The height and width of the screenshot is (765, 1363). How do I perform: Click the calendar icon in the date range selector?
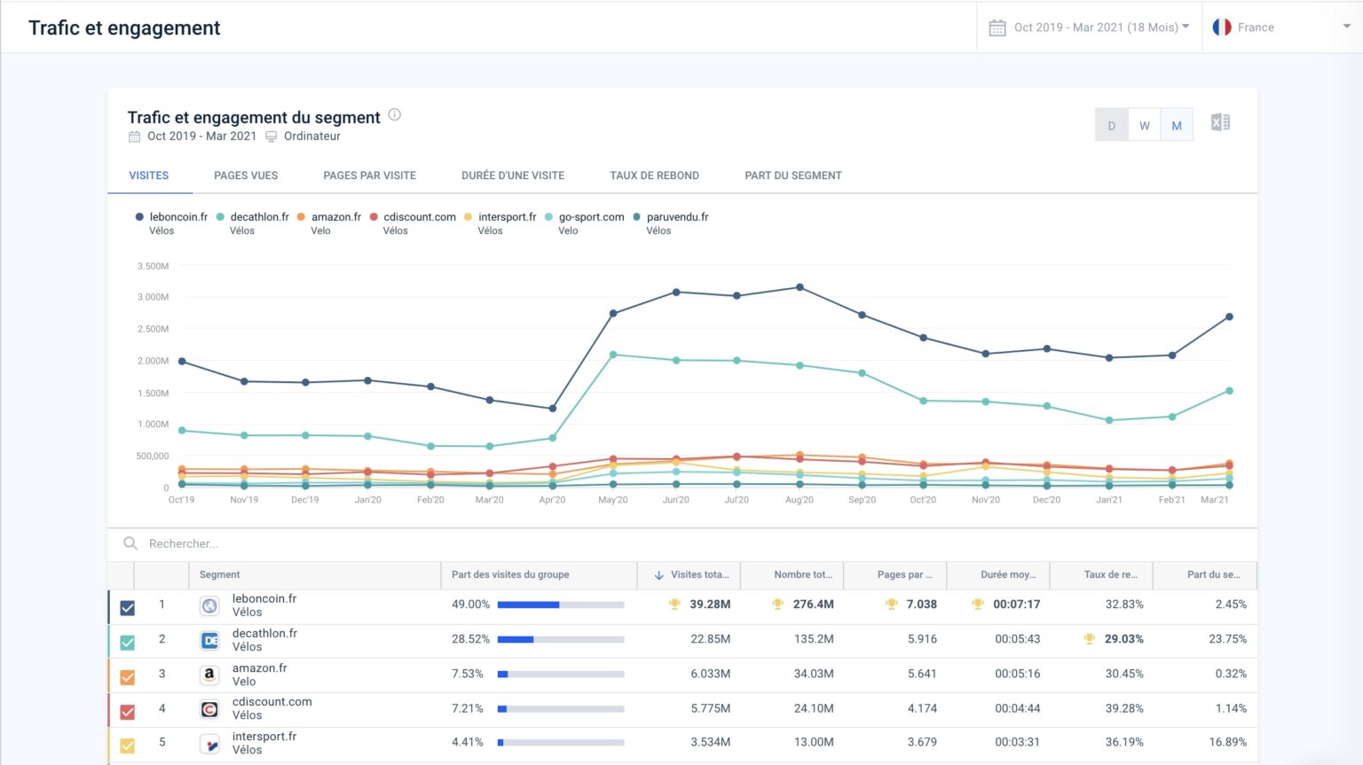click(997, 27)
